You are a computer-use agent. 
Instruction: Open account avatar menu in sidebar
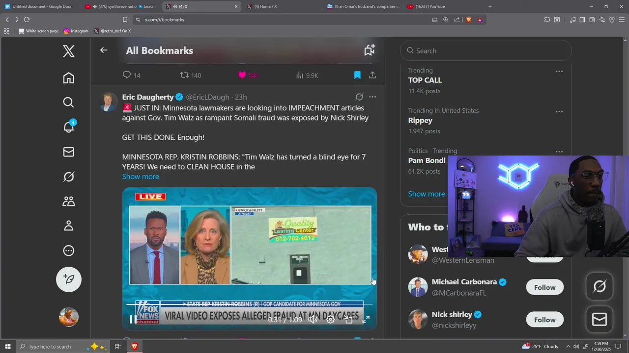pyautogui.click(x=69, y=317)
